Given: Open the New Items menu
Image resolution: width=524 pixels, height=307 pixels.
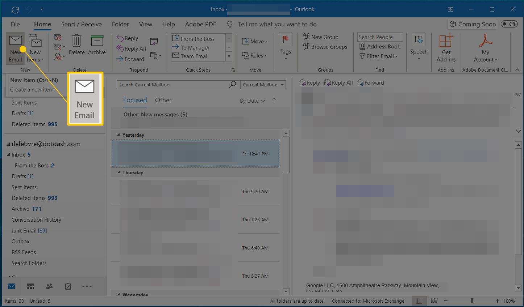Looking at the screenshot, I should 35,48.
